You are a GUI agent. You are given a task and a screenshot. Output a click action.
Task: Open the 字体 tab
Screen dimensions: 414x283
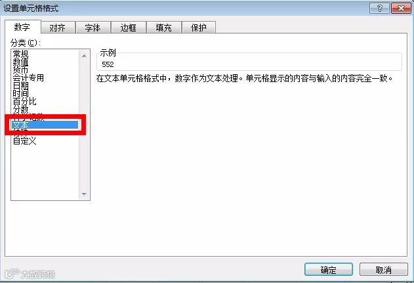click(93, 28)
